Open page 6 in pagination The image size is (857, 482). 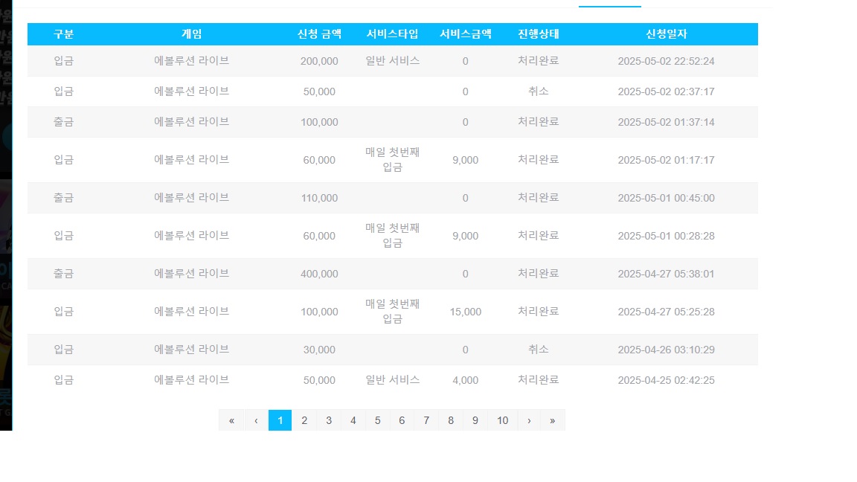click(x=402, y=420)
